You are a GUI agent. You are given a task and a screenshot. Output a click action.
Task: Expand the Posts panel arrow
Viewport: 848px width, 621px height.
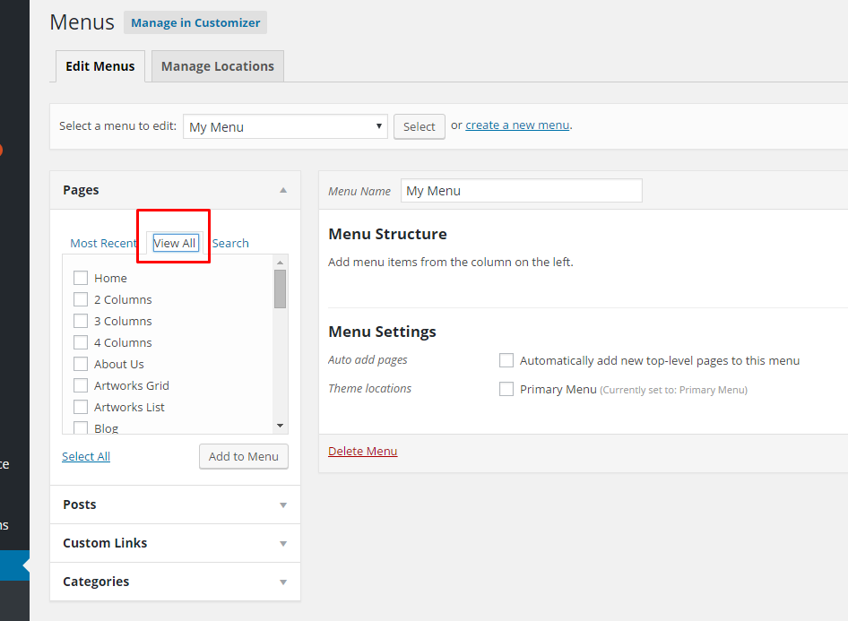click(x=283, y=505)
